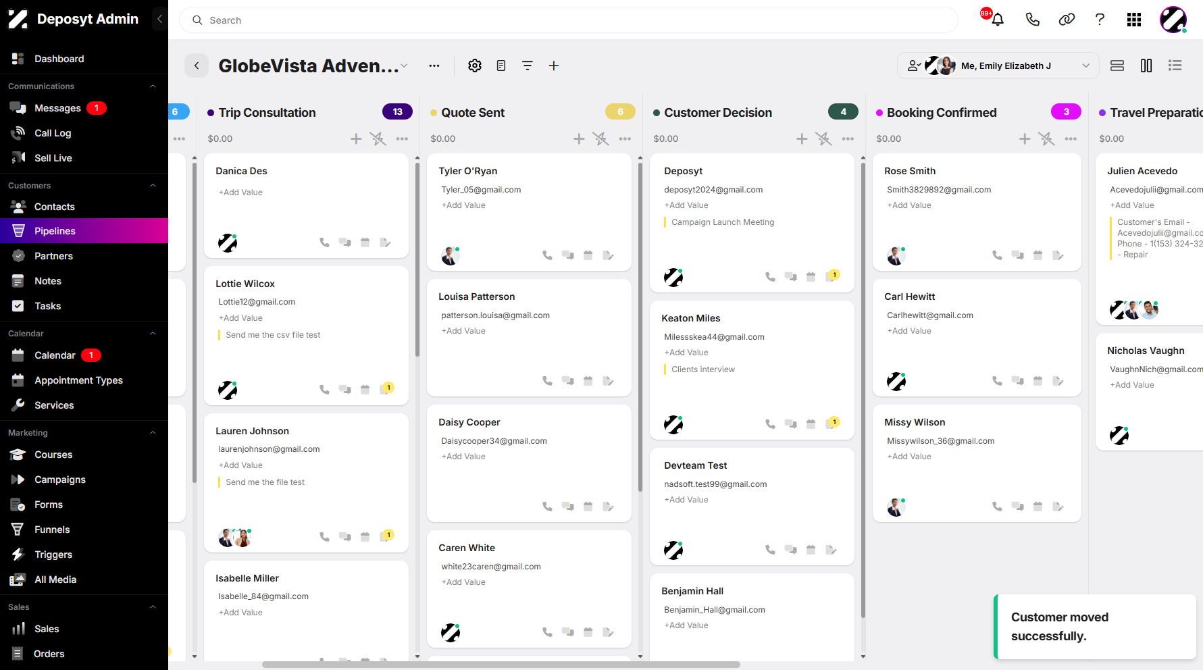Toggle the crossed-pin icon on Booking Confirmed
The width and height of the screenshot is (1203, 670).
[1047, 138]
